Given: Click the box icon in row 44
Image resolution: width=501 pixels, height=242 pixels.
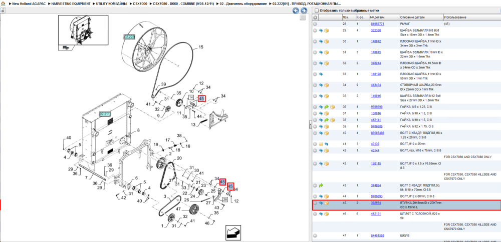Looking at the screenshot, I should (x=326, y=196).
